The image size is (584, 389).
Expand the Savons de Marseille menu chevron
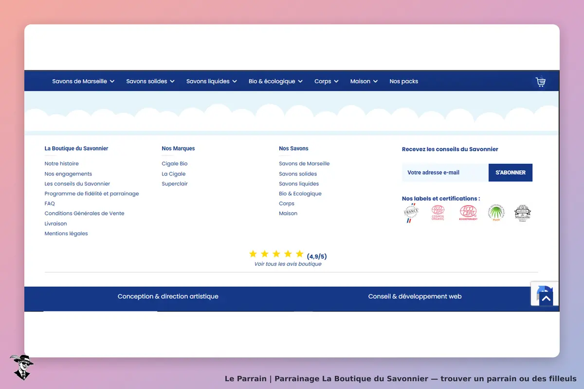(112, 82)
